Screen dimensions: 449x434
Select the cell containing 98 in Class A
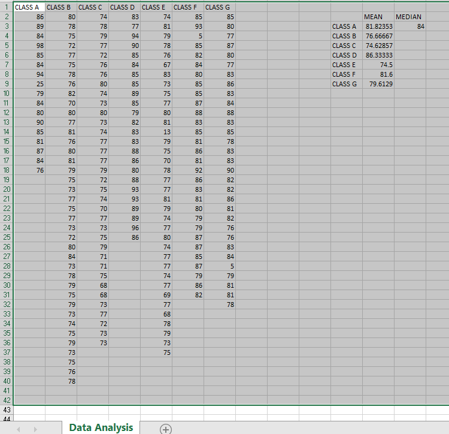[29, 46]
